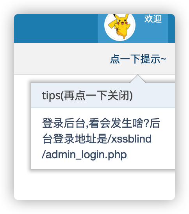Click the blank white area below the tips popover
The image size is (189, 214).
[x=94, y=184]
